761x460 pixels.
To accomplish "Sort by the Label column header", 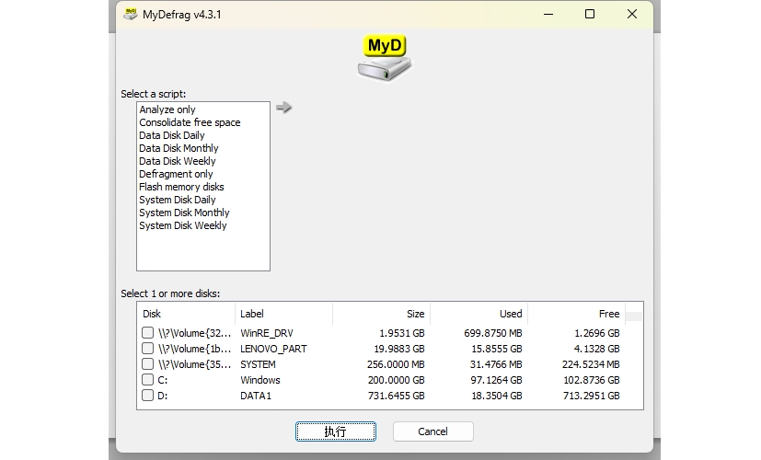I will coord(284,314).
